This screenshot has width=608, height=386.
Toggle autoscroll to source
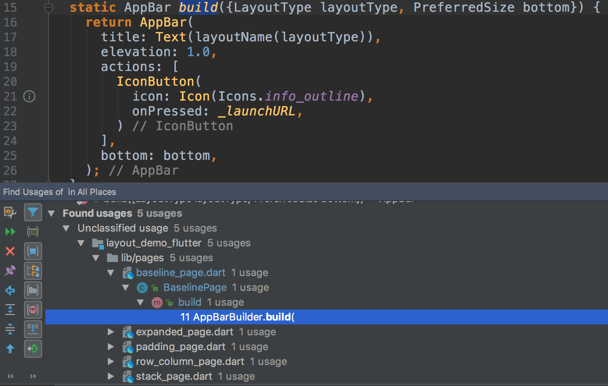point(33,329)
